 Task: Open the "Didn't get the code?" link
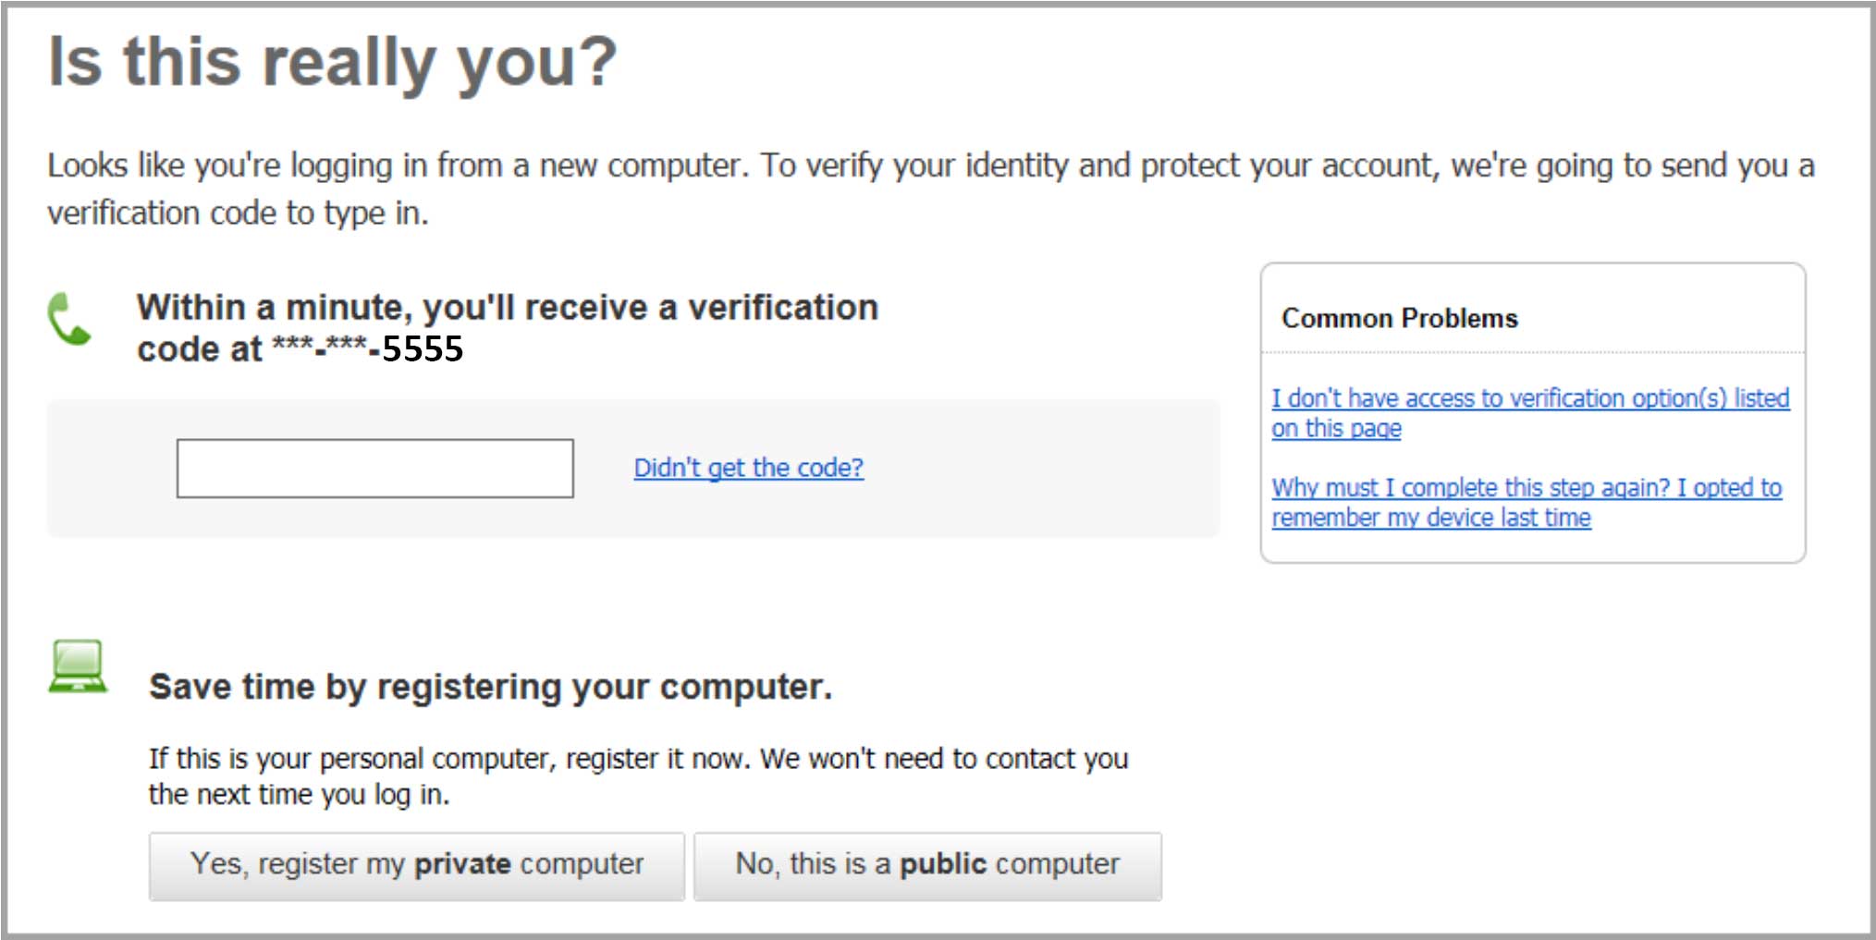click(748, 469)
